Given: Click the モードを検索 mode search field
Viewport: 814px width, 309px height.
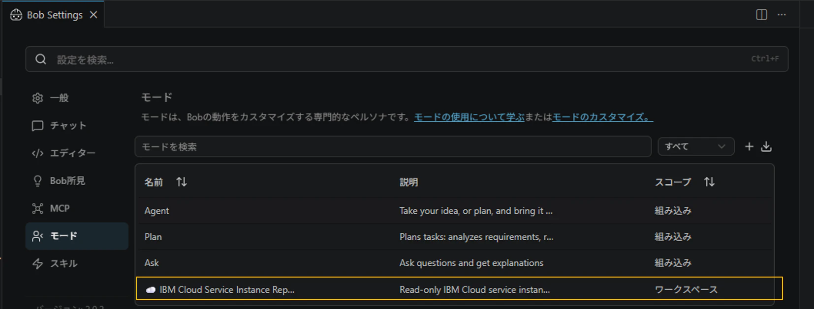Looking at the screenshot, I should click(x=393, y=147).
